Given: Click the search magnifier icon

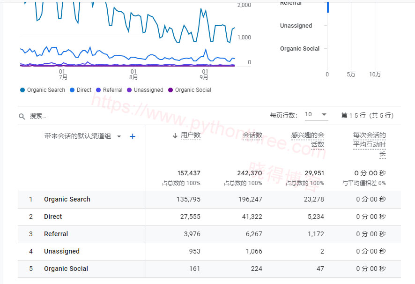Looking at the screenshot, I should (22, 116).
